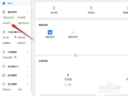
Task: Open 发订阅 link
Action: pyautogui.click(x=6, y=37)
